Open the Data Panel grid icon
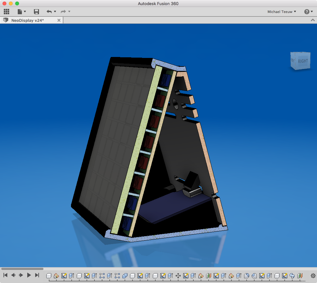This screenshot has height=283, width=317. (x=6, y=12)
